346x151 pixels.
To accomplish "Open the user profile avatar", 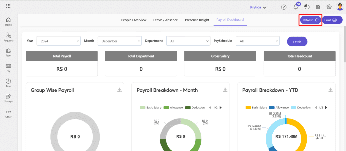I will pos(339,7).
